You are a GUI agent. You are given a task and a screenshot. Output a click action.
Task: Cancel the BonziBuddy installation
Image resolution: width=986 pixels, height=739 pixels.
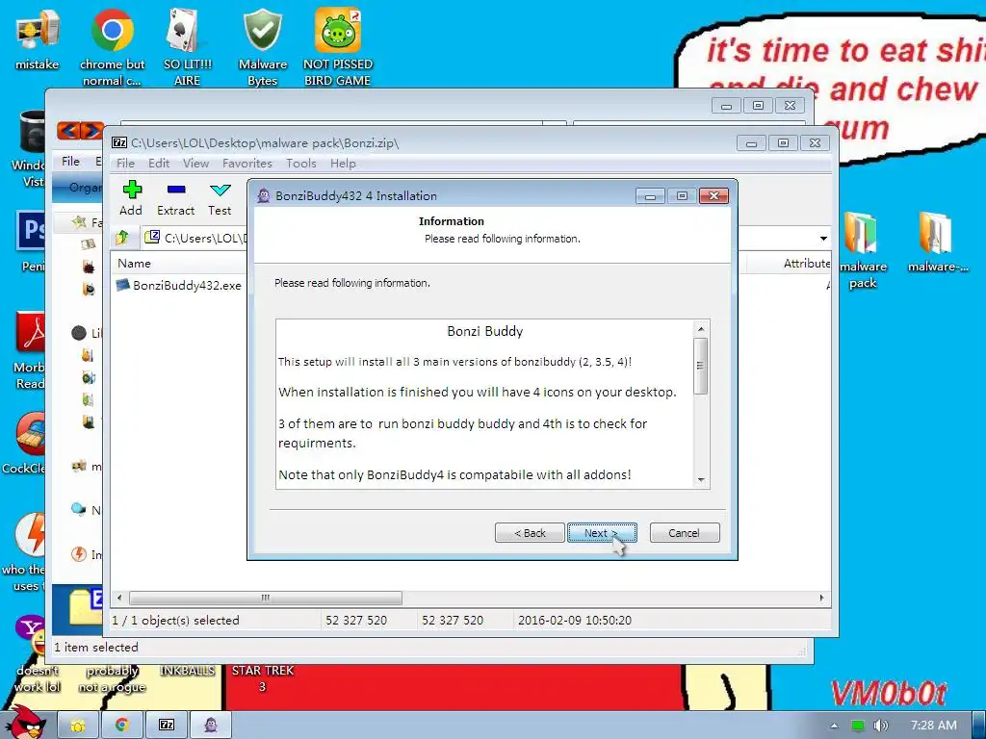coord(685,533)
